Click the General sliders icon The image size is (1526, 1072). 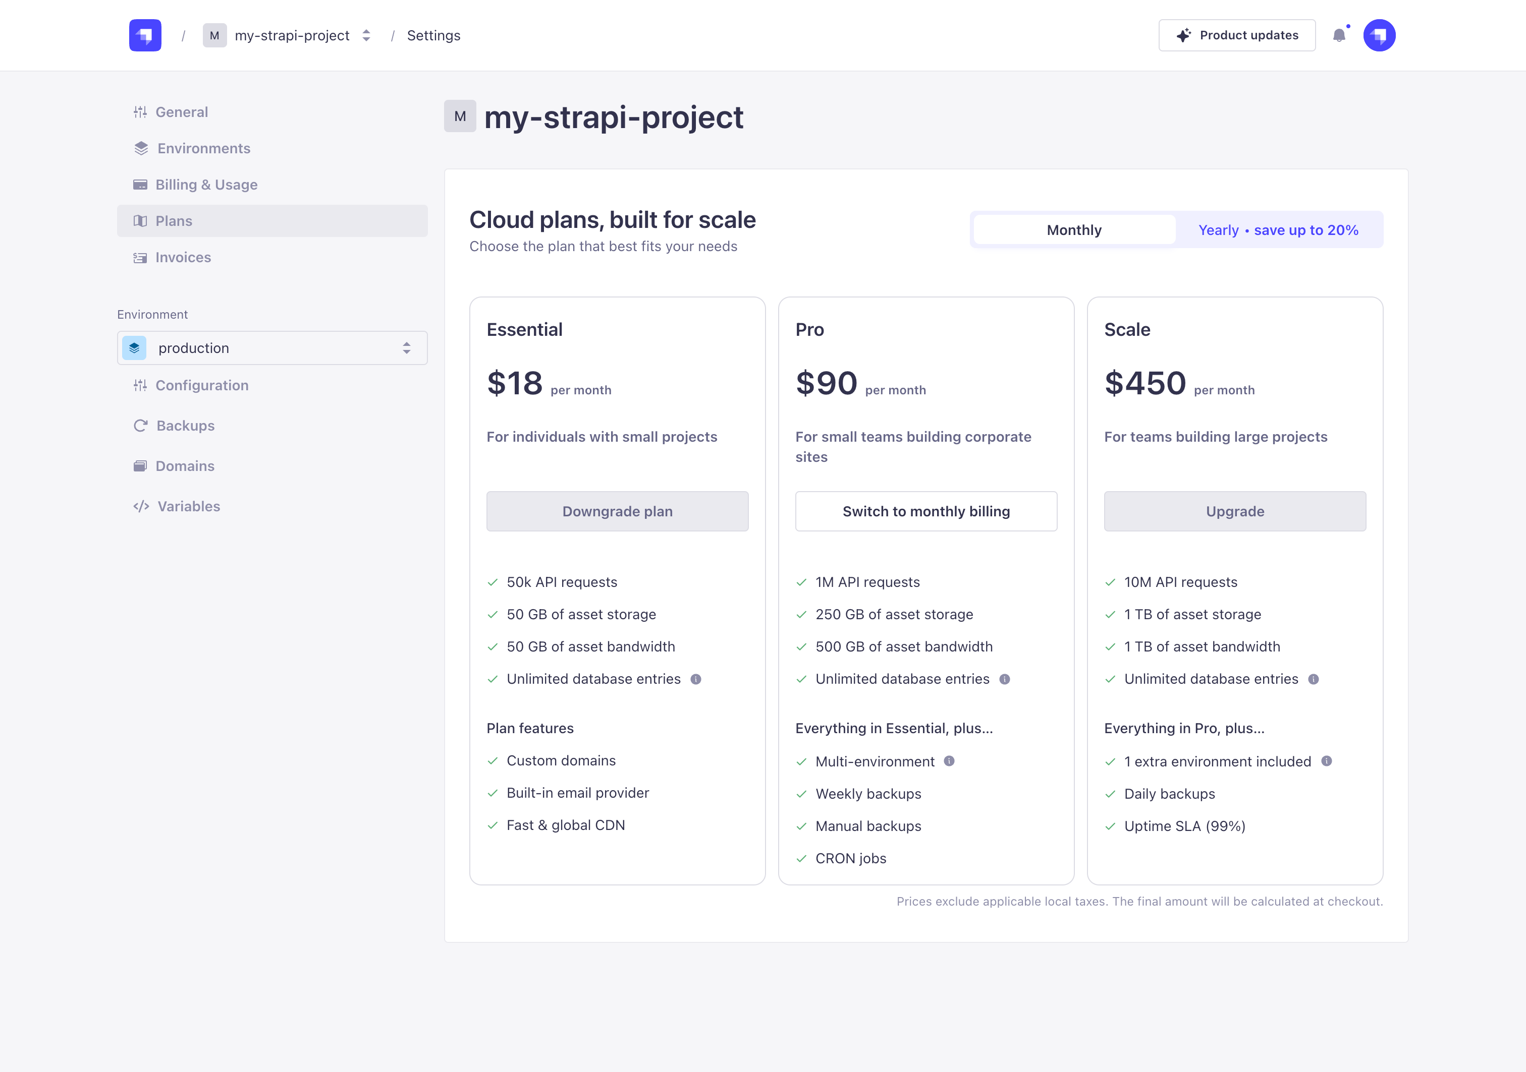click(x=140, y=111)
